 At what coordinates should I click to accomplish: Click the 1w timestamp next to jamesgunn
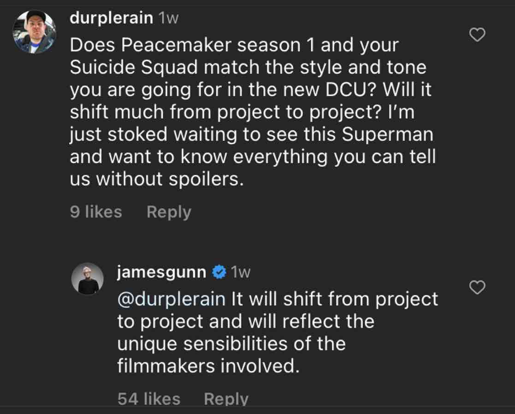pyautogui.click(x=241, y=272)
